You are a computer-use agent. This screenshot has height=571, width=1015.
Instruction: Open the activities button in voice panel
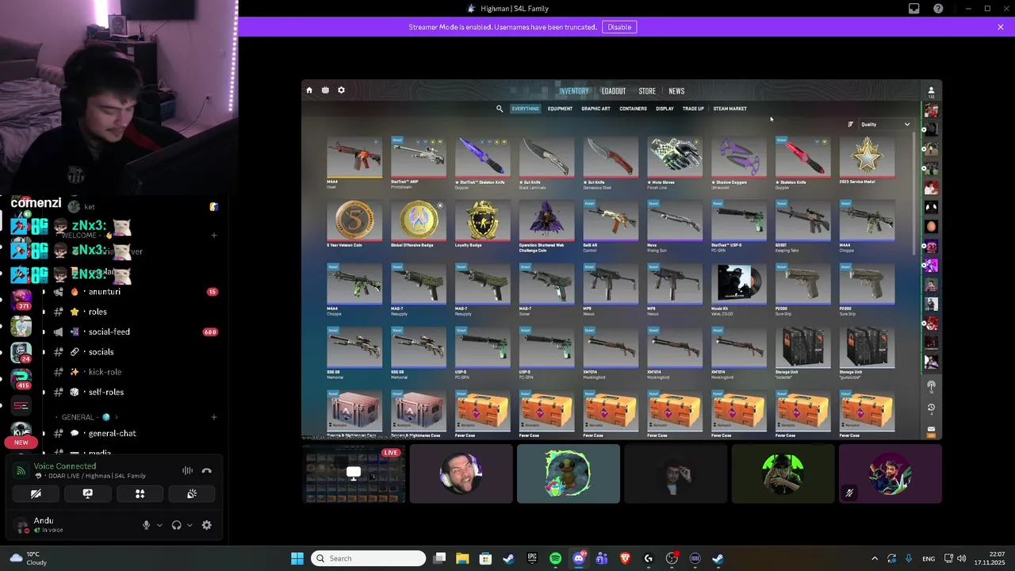pyautogui.click(x=140, y=493)
